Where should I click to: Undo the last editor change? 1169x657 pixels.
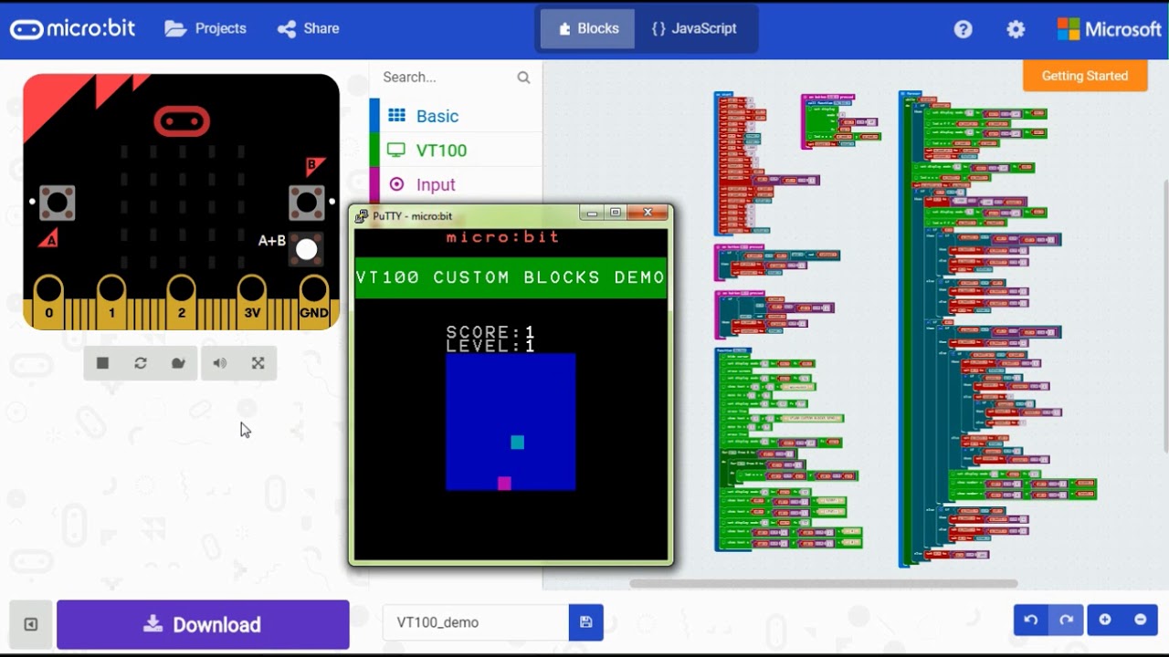1031,620
